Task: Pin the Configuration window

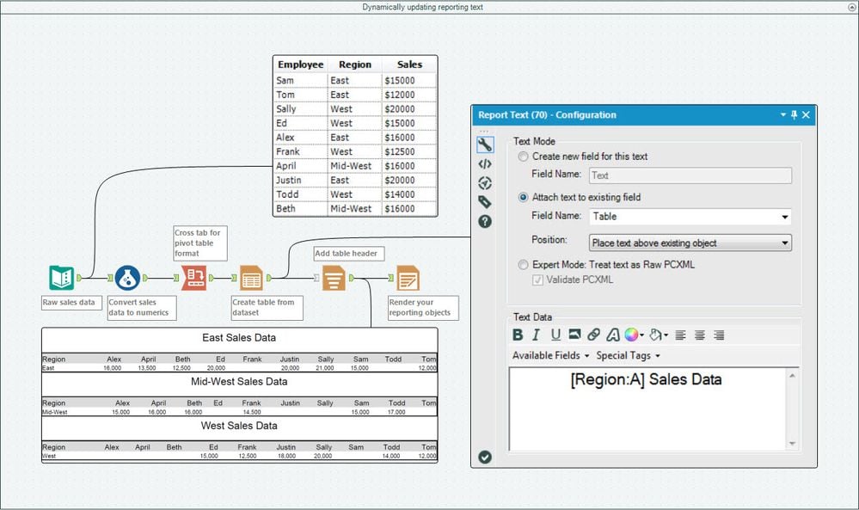Action: point(795,115)
